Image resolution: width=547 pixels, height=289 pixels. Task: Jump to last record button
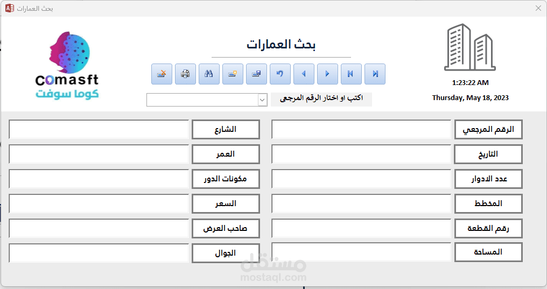(375, 74)
